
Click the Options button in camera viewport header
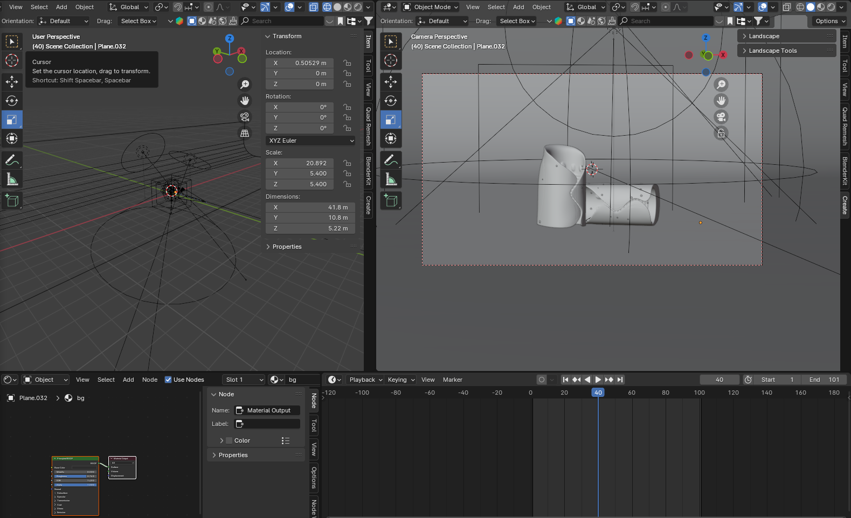829,21
